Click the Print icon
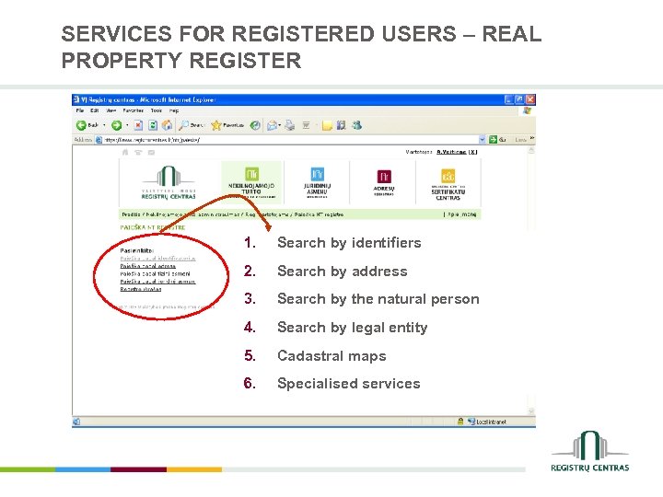663x497 pixels. (290, 125)
